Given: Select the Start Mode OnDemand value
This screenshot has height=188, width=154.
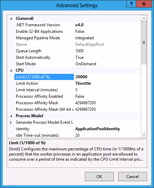Looking at the screenshot, I should point(86,64).
